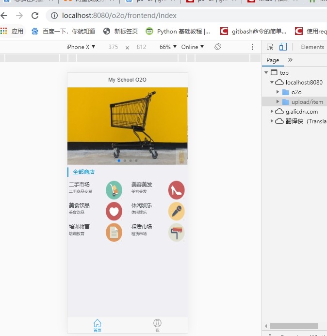Screen dimensions: 327x336
Task: Click the 全部商店 heading link
Action: coord(84,172)
